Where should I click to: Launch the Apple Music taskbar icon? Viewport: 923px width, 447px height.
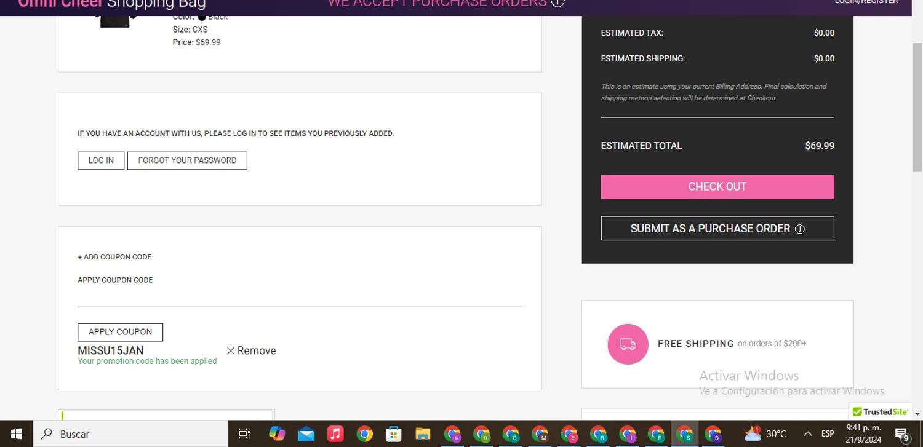click(x=335, y=434)
